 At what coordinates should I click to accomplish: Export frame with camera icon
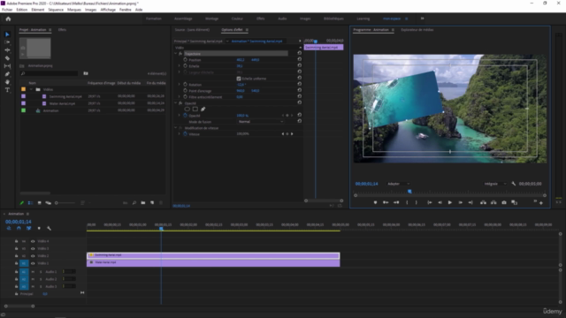[x=504, y=202]
